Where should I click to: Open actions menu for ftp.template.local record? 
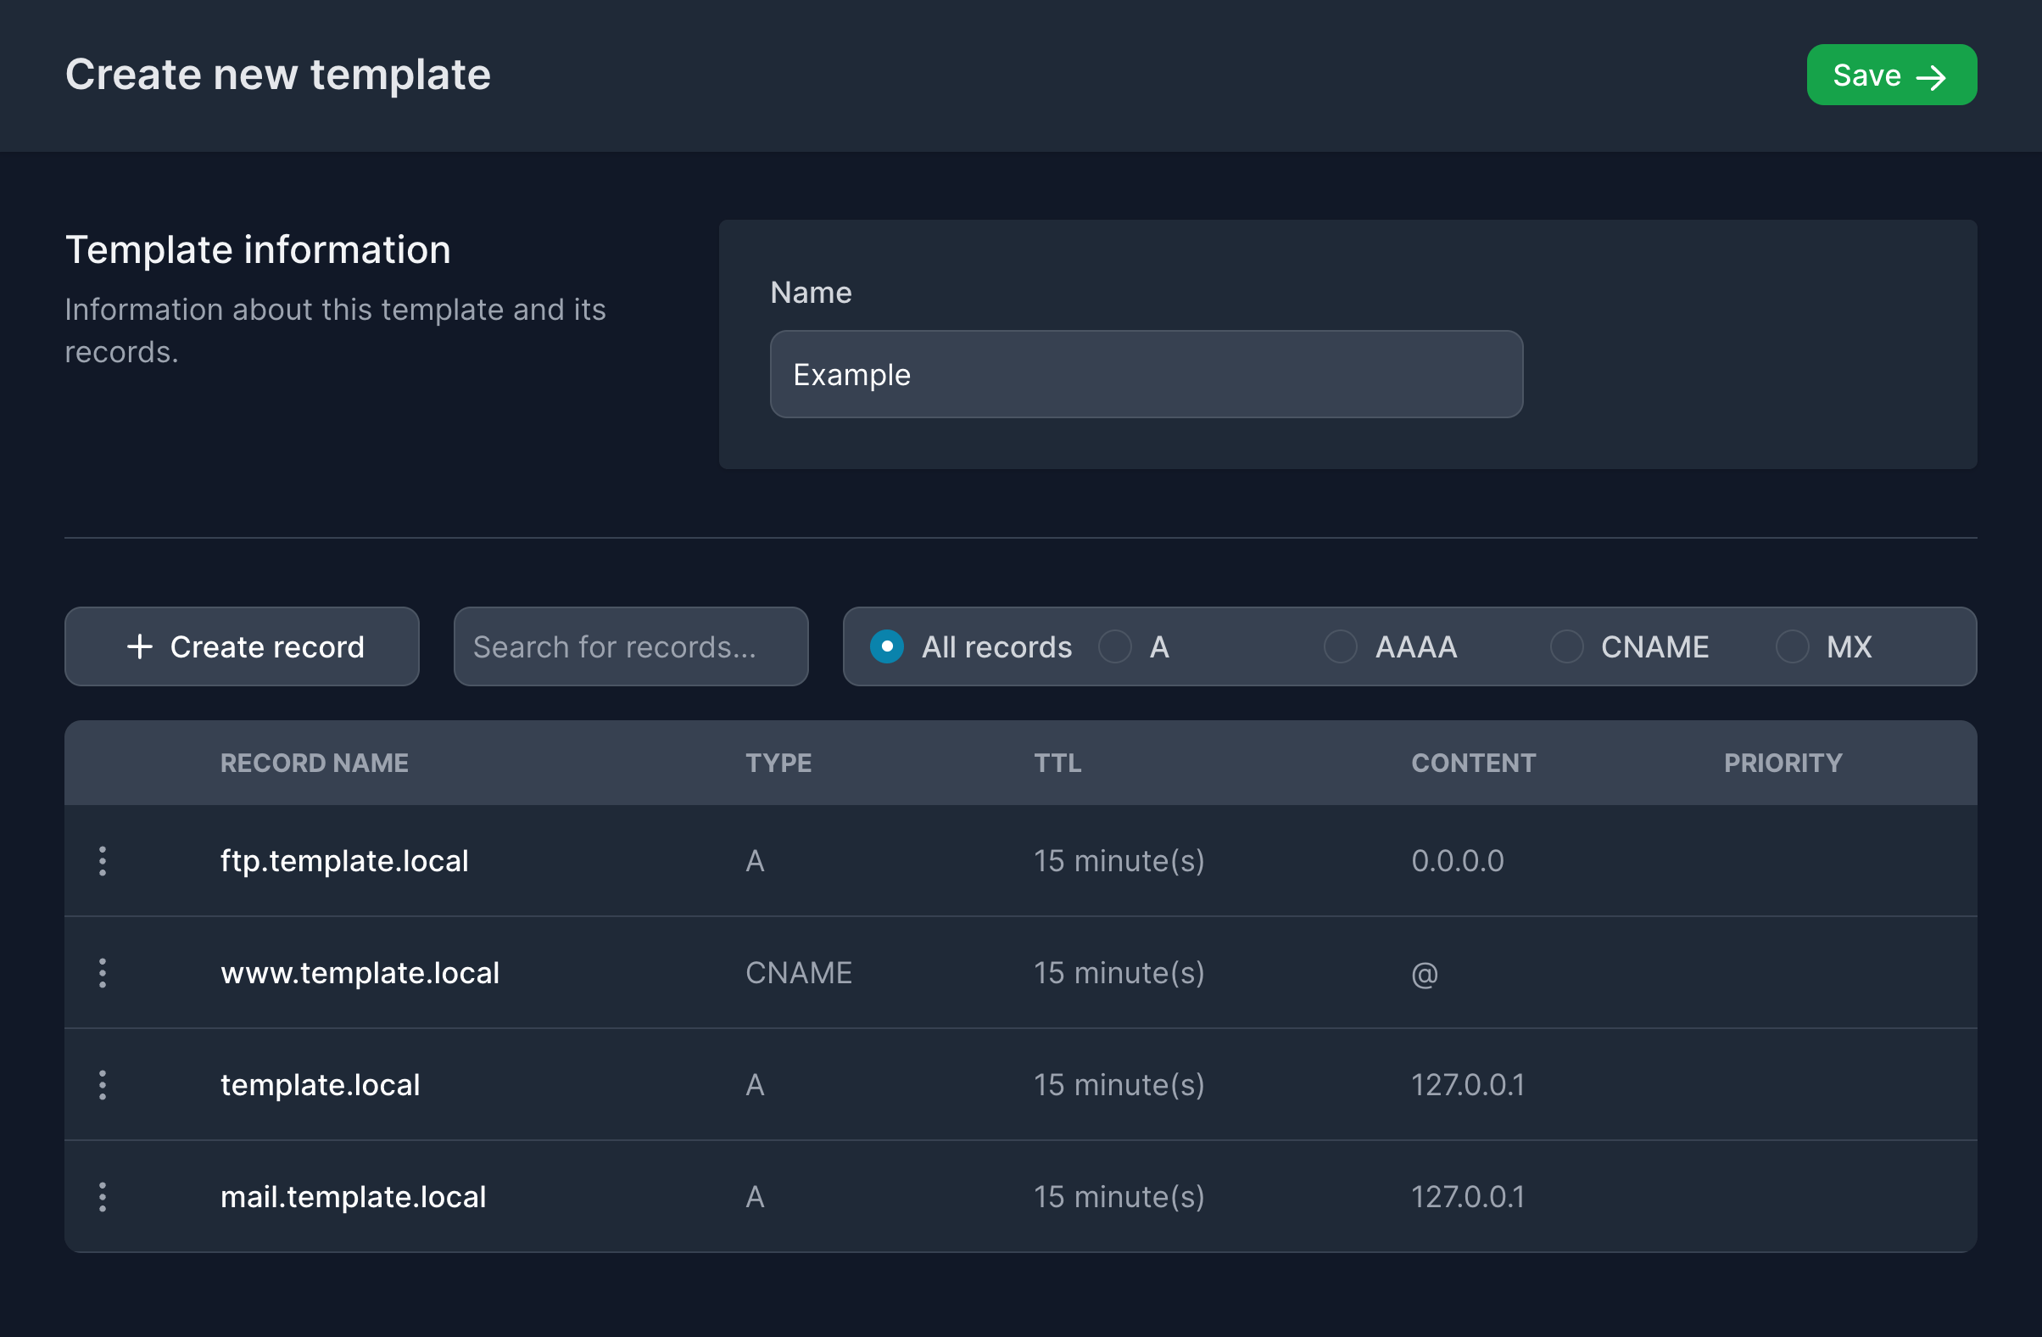102,861
